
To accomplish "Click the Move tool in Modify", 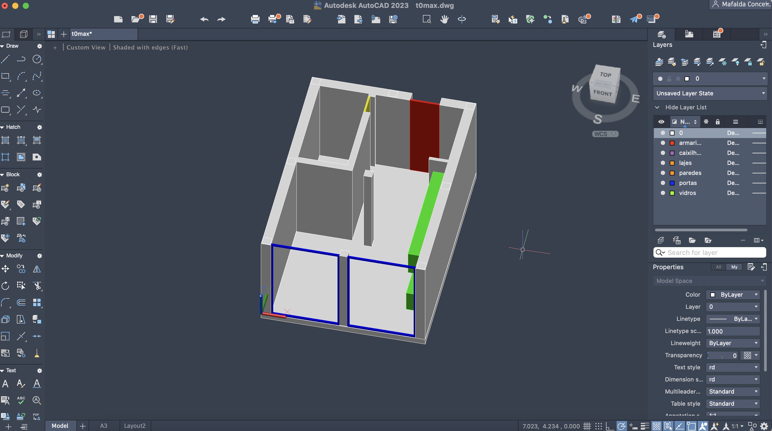I will pos(5,269).
